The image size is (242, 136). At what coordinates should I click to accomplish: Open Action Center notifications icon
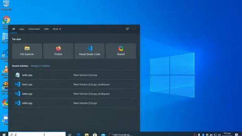pos(237,134)
